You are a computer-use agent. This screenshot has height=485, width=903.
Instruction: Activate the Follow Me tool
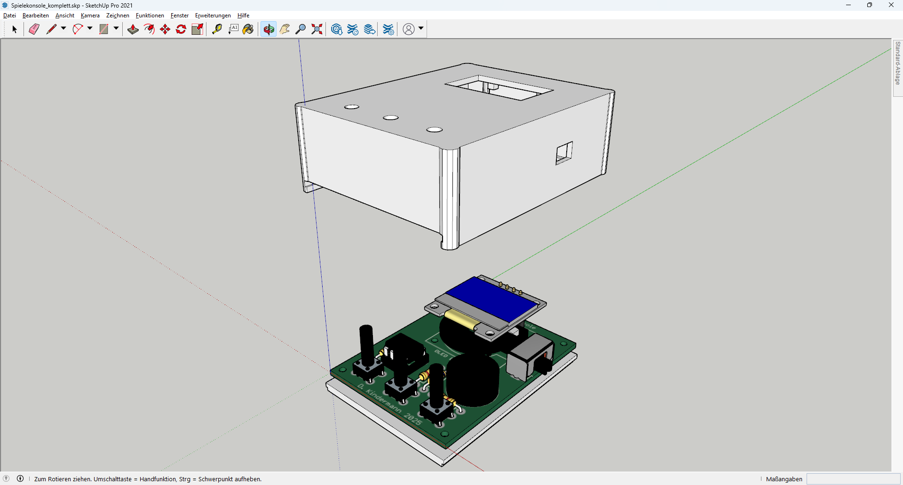pos(149,29)
